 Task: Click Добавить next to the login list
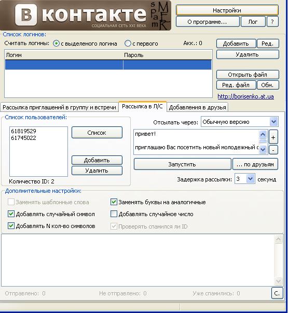(236, 44)
